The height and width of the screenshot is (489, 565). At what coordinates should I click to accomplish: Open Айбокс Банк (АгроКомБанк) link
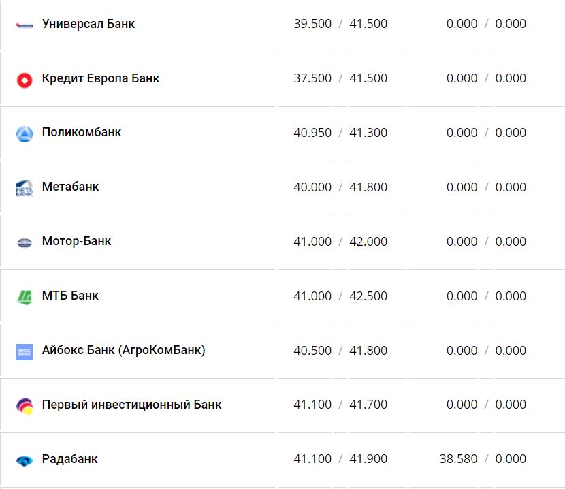pos(123,350)
